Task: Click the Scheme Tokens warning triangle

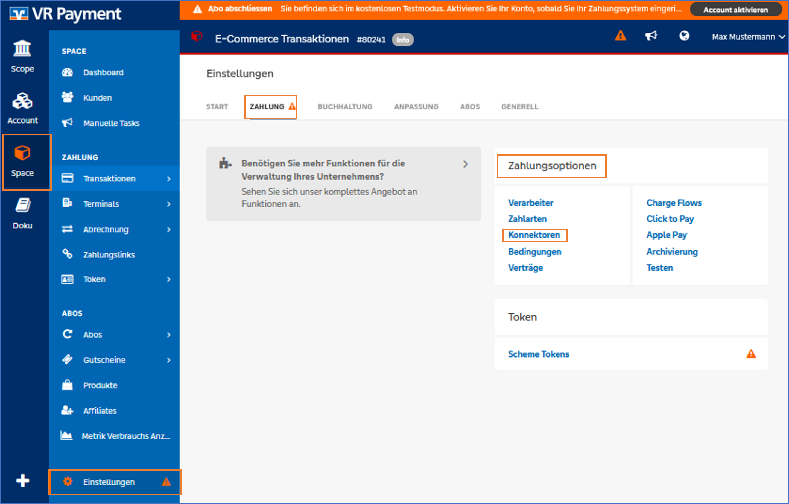Action: [751, 354]
